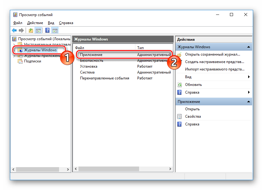Open the Вид submenu arrow
Image resolution: width=263 pixels, height=190 pixels.
click(248, 77)
